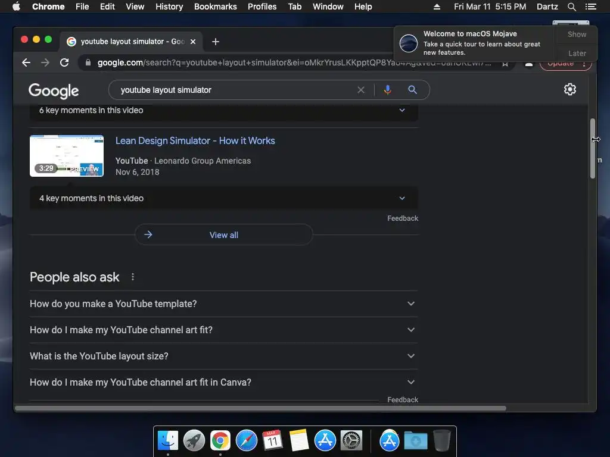Open Safari from the dock

click(247, 441)
